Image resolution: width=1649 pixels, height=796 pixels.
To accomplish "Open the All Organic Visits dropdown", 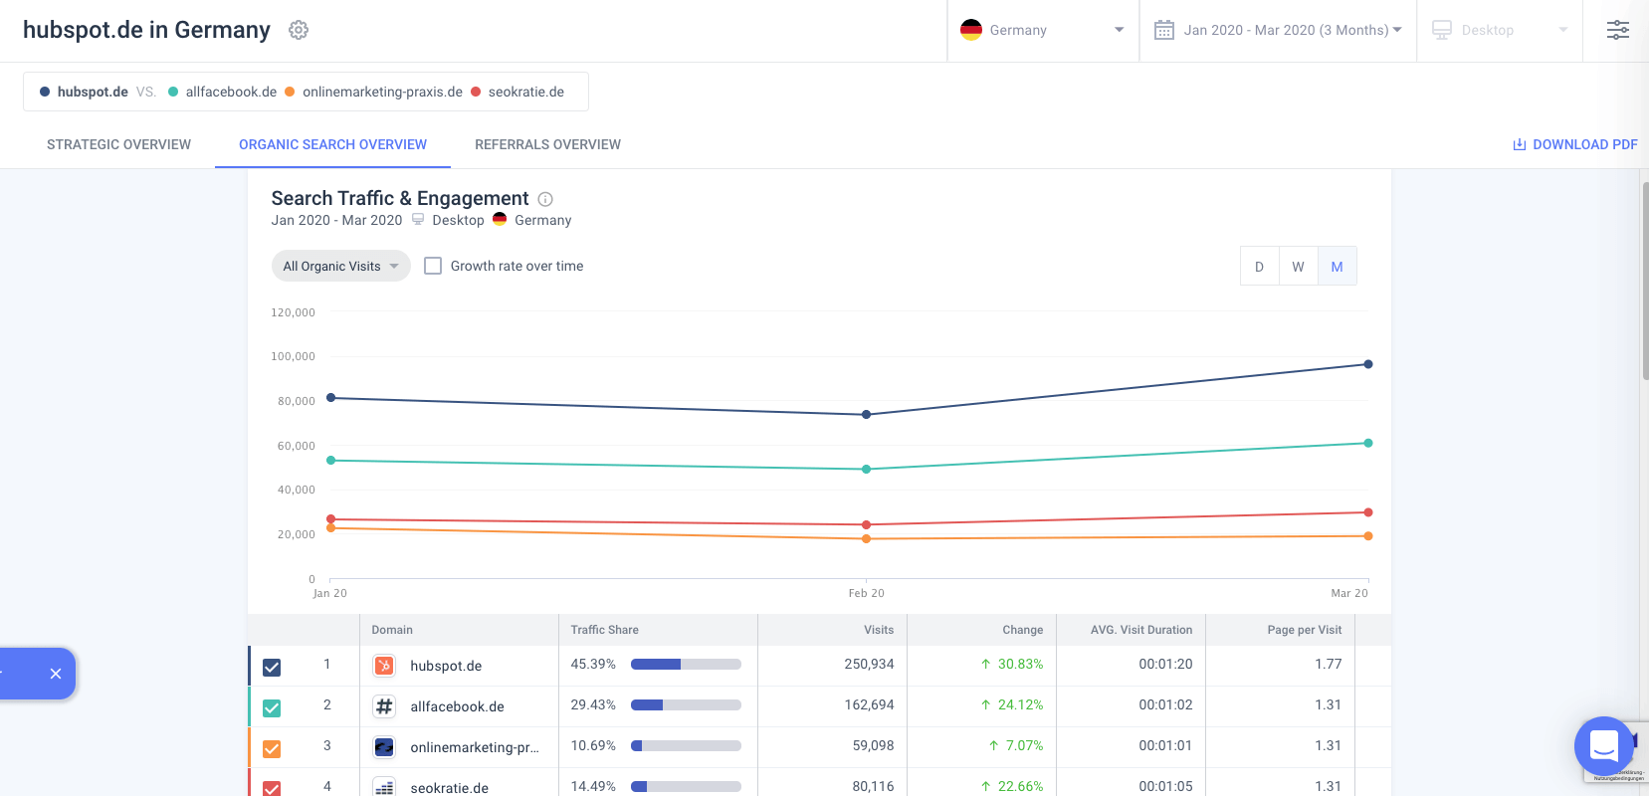I will [x=340, y=266].
